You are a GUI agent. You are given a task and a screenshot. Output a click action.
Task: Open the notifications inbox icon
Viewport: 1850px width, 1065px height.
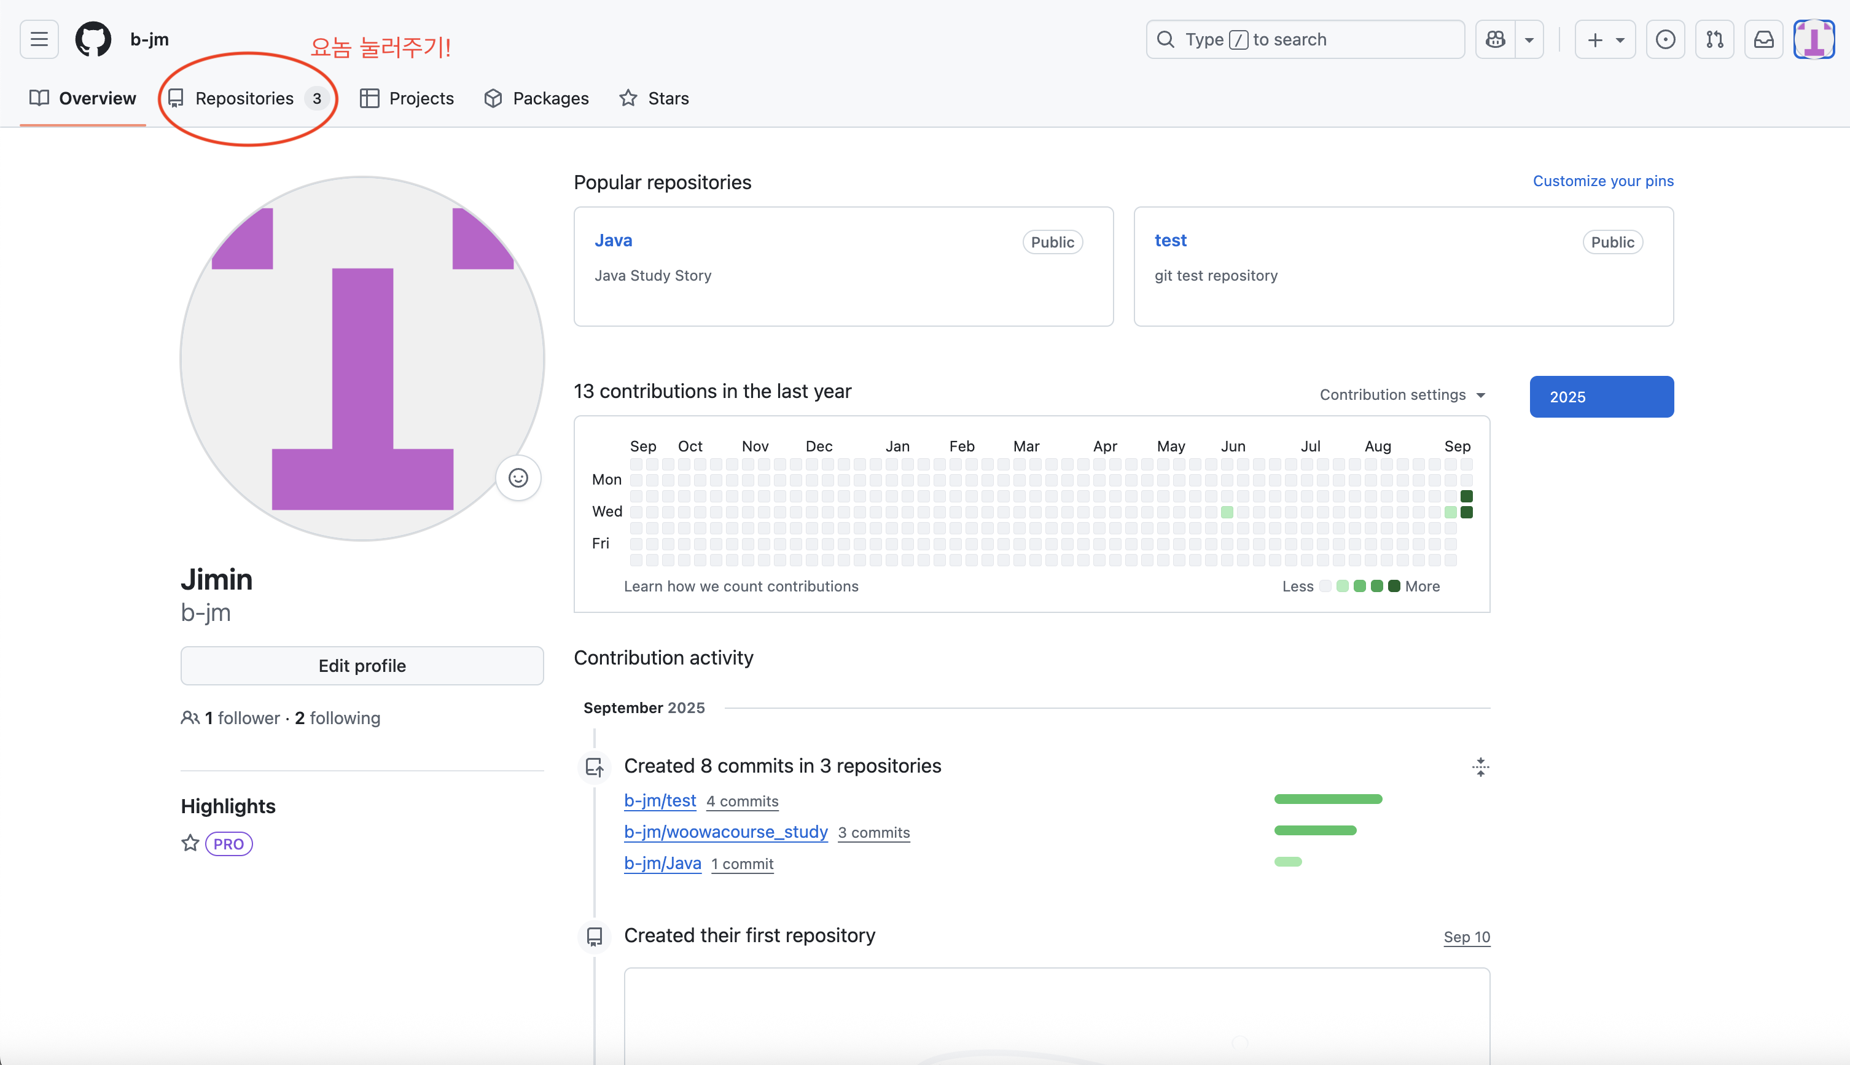(1763, 39)
